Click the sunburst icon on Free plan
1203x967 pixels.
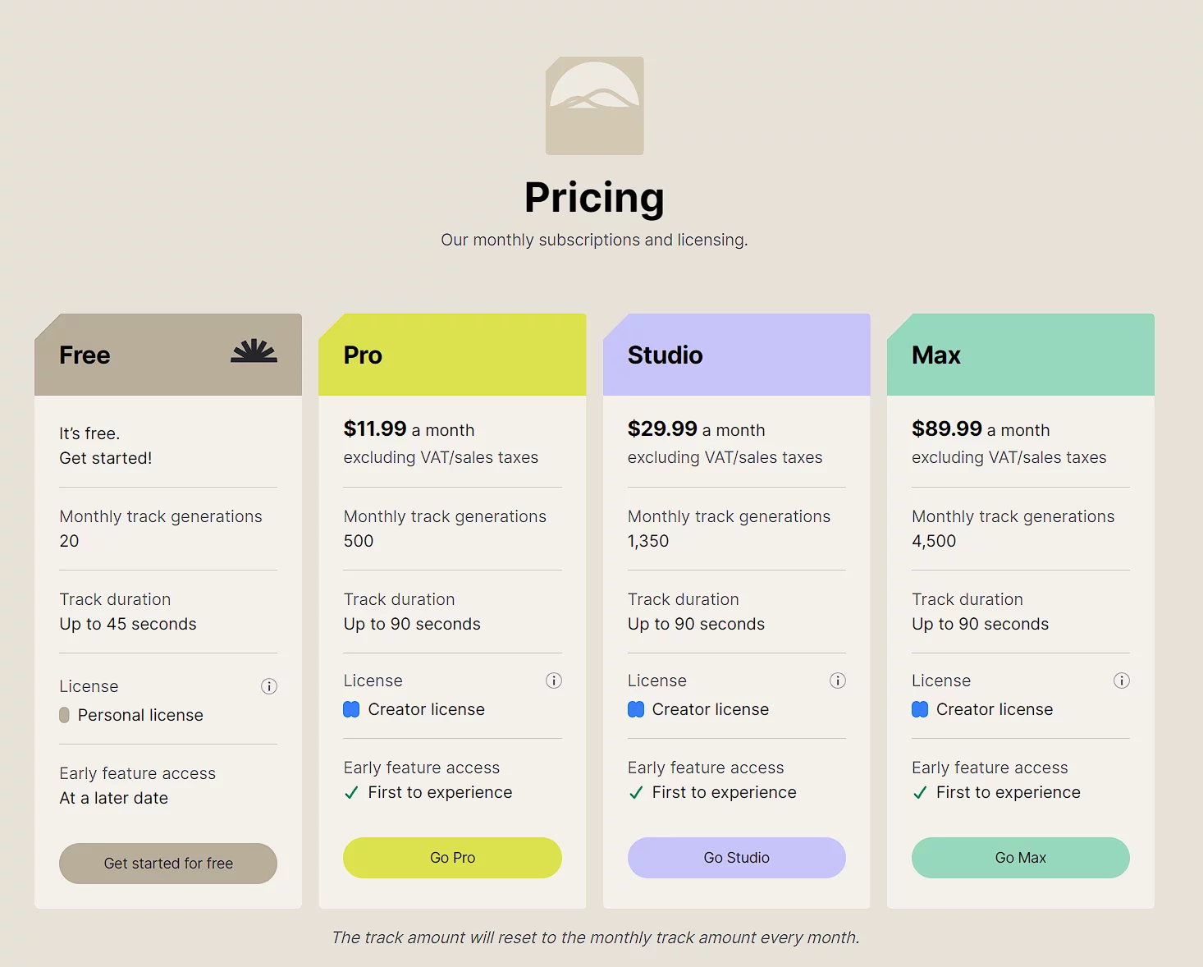pos(254,351)
